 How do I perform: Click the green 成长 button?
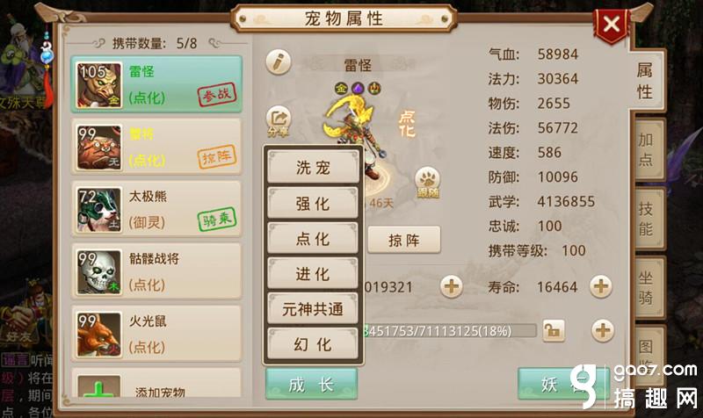(x=312, y=384)
